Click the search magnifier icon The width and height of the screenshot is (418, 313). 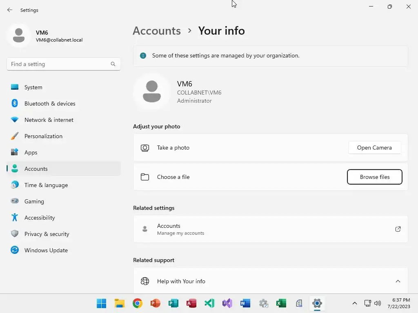point(113,64)
